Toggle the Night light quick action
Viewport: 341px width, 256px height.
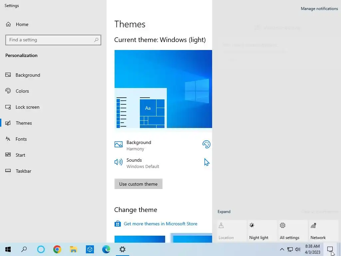[x=262, y=231]
